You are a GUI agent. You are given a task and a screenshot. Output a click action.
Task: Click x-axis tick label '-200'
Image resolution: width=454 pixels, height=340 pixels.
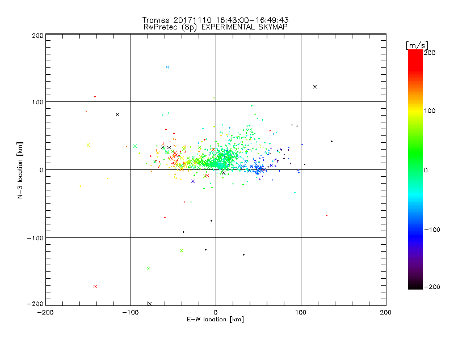45,312
